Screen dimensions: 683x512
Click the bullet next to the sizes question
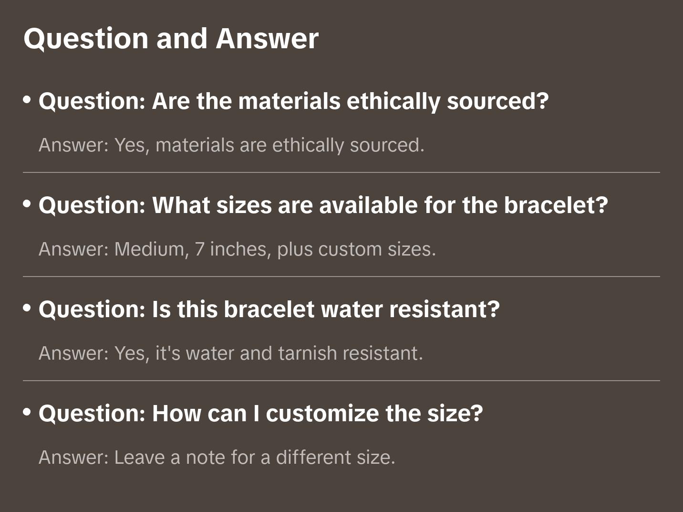pyautogui.click(x=27, y=204)
